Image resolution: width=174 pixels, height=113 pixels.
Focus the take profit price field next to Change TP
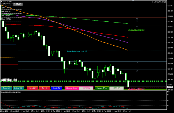coord(116,88)
